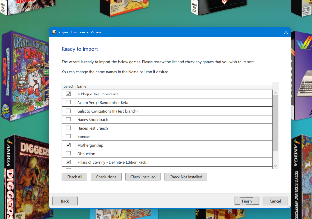Check the Ironcast checkbox
The height and width of the screenshot is (219, 312).
tap(68, 136)
